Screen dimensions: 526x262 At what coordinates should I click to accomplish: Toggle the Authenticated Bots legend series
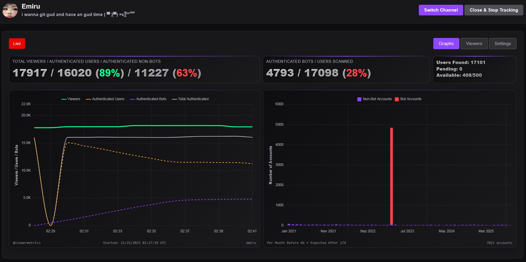point(148,99)
